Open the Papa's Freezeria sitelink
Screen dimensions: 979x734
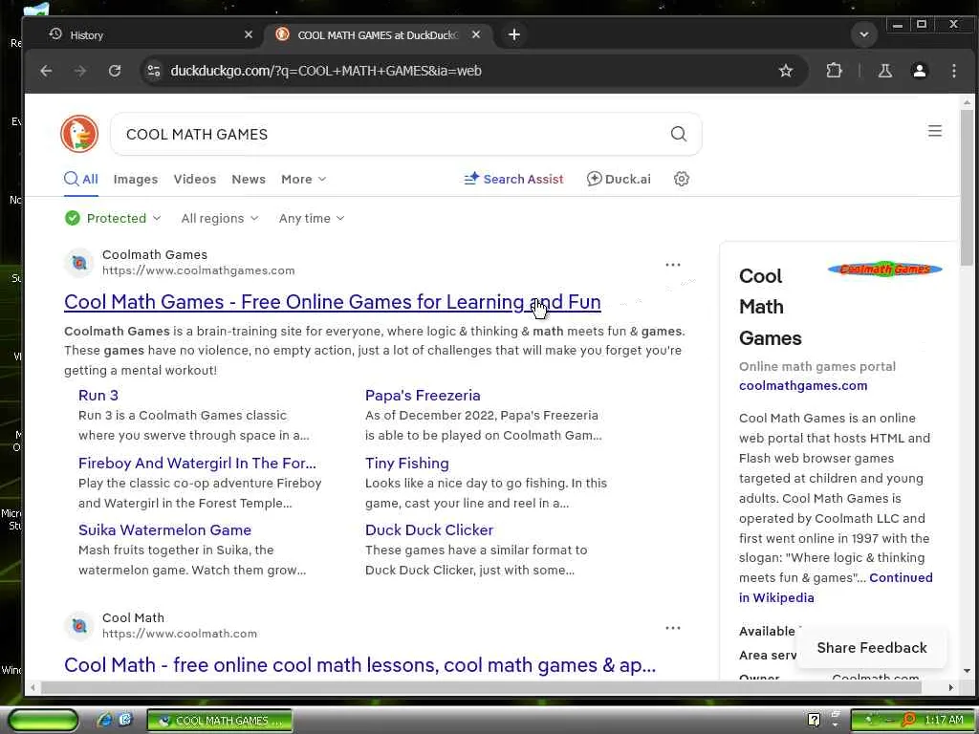click(x=423, y=395)
